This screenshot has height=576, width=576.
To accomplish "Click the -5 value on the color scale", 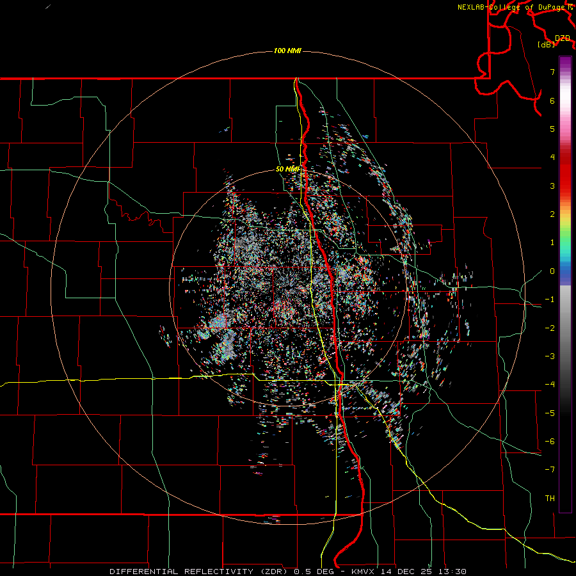I will tap(550, 413).
